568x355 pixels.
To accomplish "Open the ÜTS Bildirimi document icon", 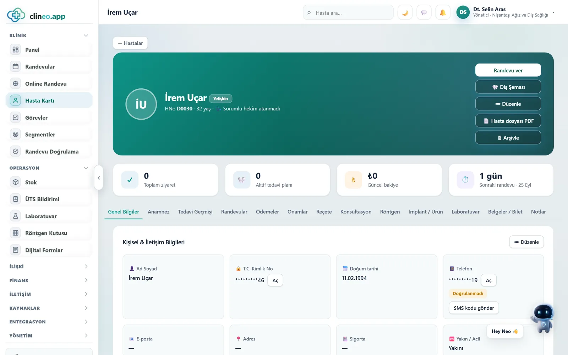I will [x=16, y=199].
